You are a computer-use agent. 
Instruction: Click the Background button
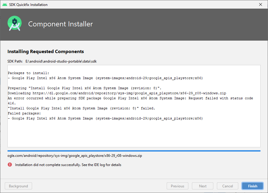[x=18, y=186]
